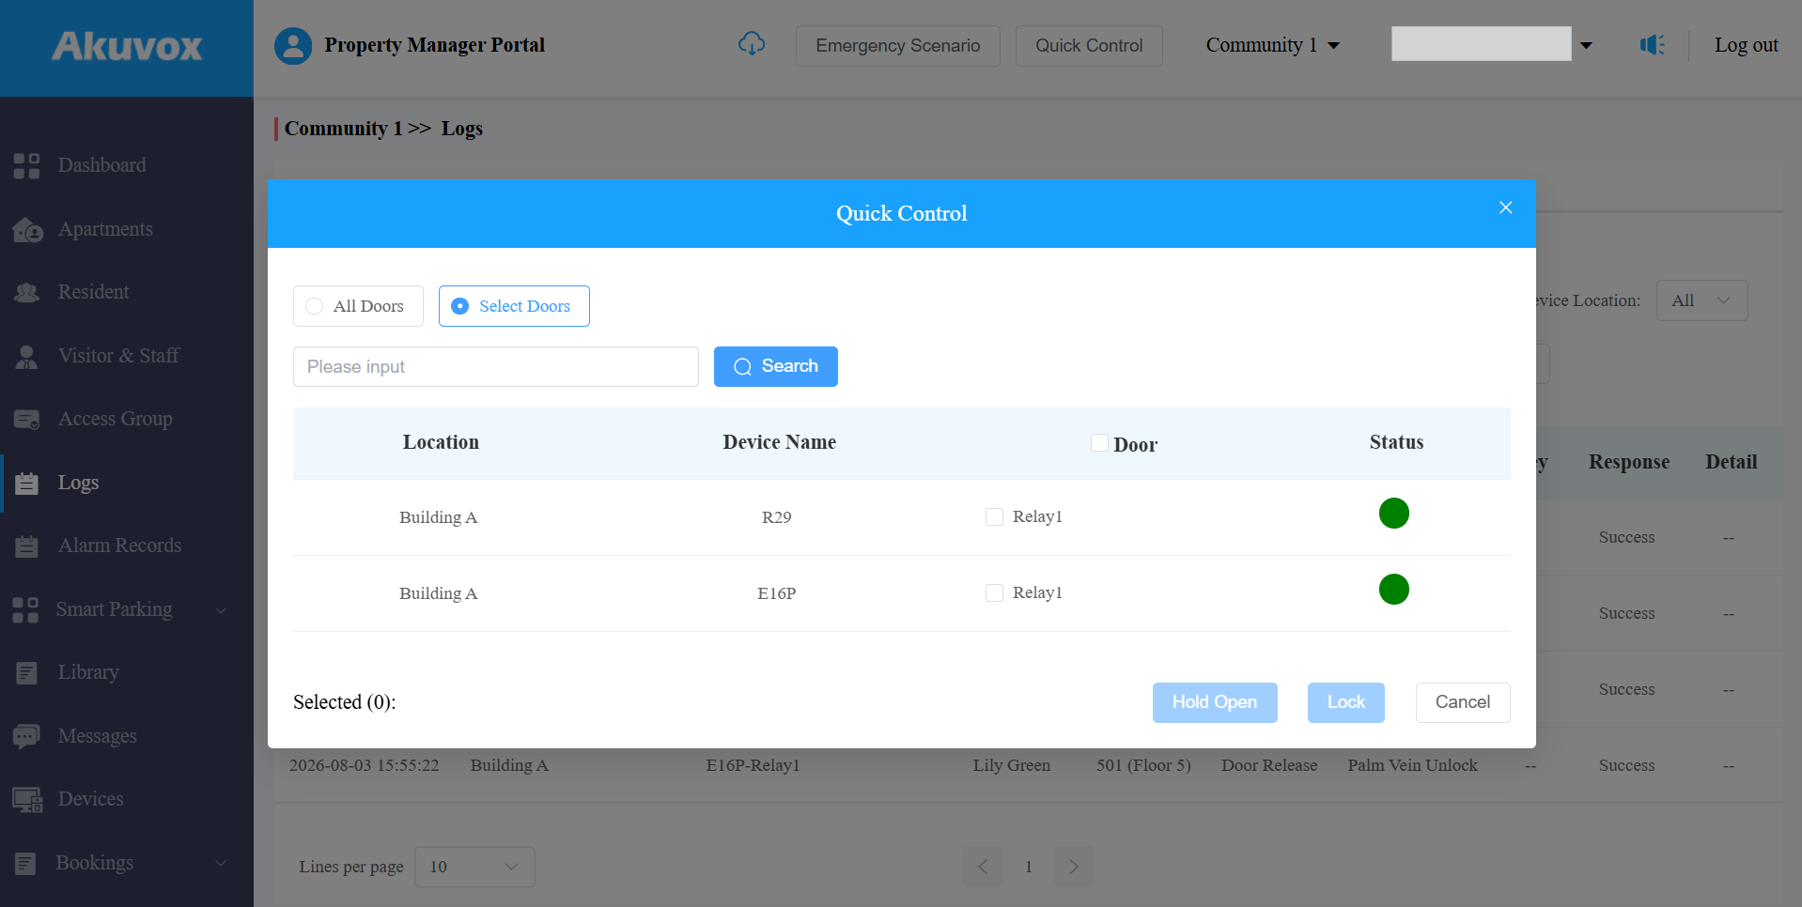Open the account dropdown arrow in header

click(x=1586, y=45)
